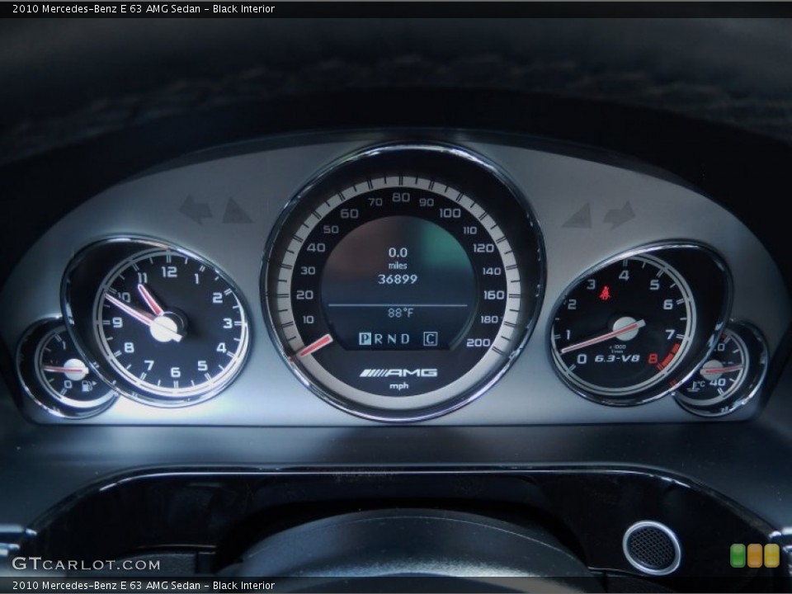Click the left turn signal arrow indicator

point(196,209)
